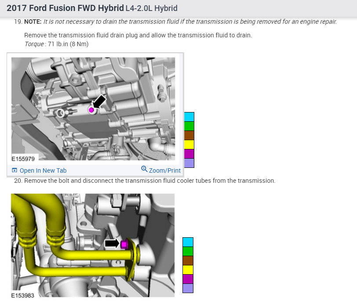Pick the brown swatch beside image E155979
The height and width of the screenshot is (301, 357).
[x=189, y=135]
